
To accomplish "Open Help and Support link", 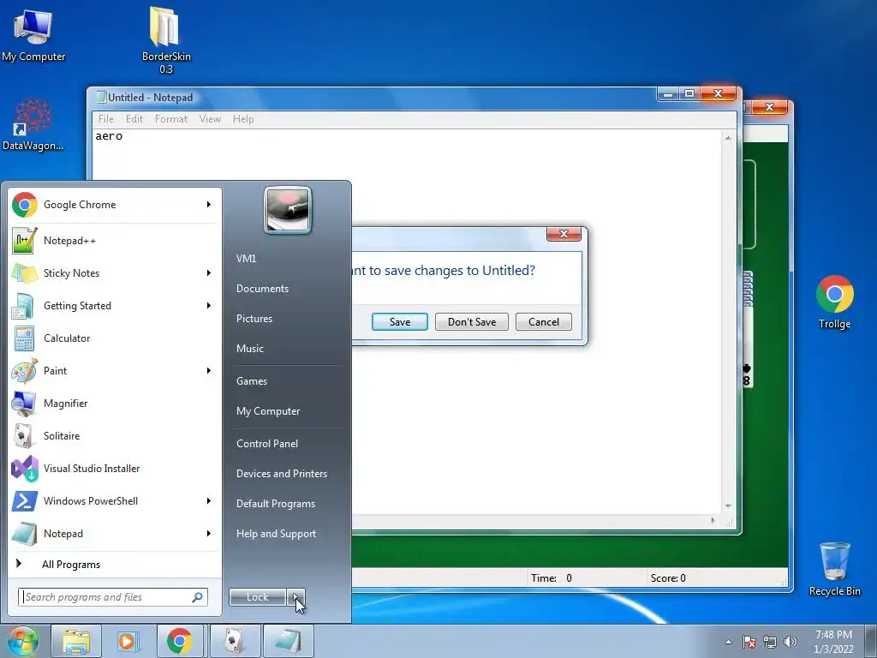I will pos(276,534).
